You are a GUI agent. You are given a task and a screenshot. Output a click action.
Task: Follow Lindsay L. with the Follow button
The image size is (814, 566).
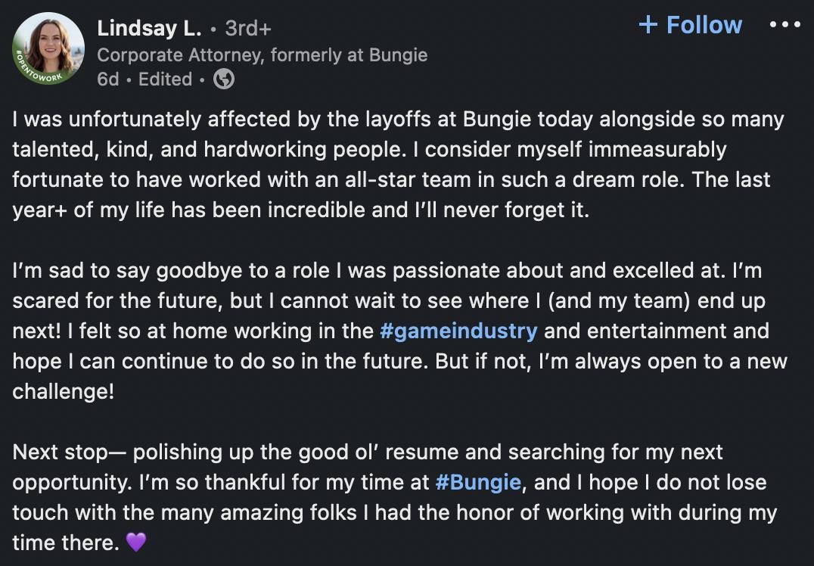[x=691, y=24]
